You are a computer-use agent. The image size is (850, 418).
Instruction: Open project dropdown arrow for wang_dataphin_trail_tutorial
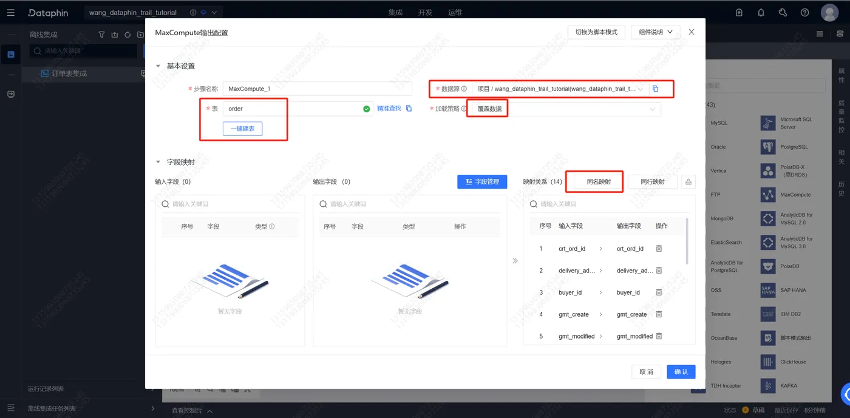pyautogui.click(x=214, y=12)
